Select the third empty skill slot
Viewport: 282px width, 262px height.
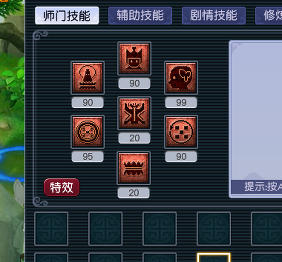point(159,229)
